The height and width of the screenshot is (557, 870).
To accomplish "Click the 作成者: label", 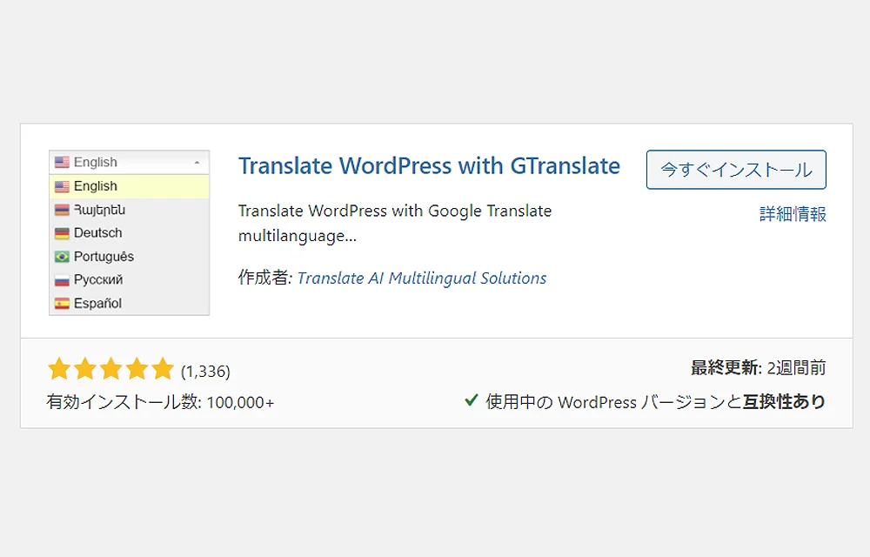I will pyautogui.click(x=265, y=278).
